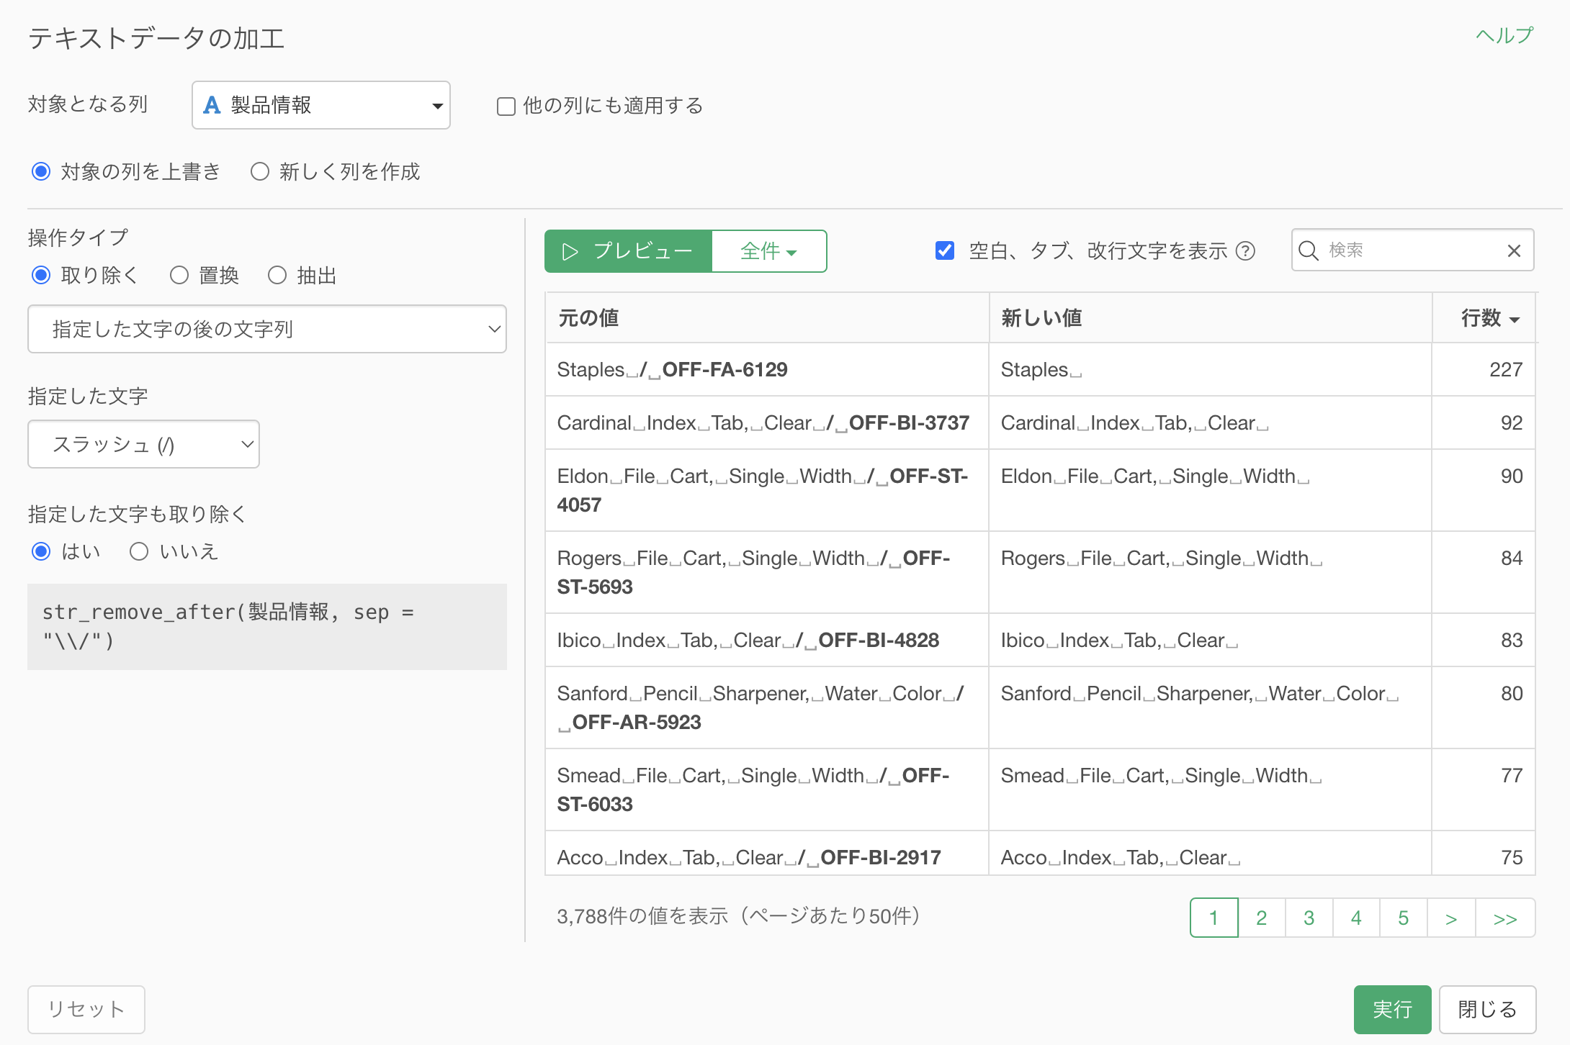Click the Ibico Index Tab OFF-BI-4828 cell
Screen dimensions: 1570x1045
click(x=767, y=640)
